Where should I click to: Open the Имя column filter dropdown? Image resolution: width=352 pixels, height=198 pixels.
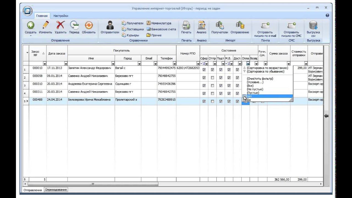point(113,64)
